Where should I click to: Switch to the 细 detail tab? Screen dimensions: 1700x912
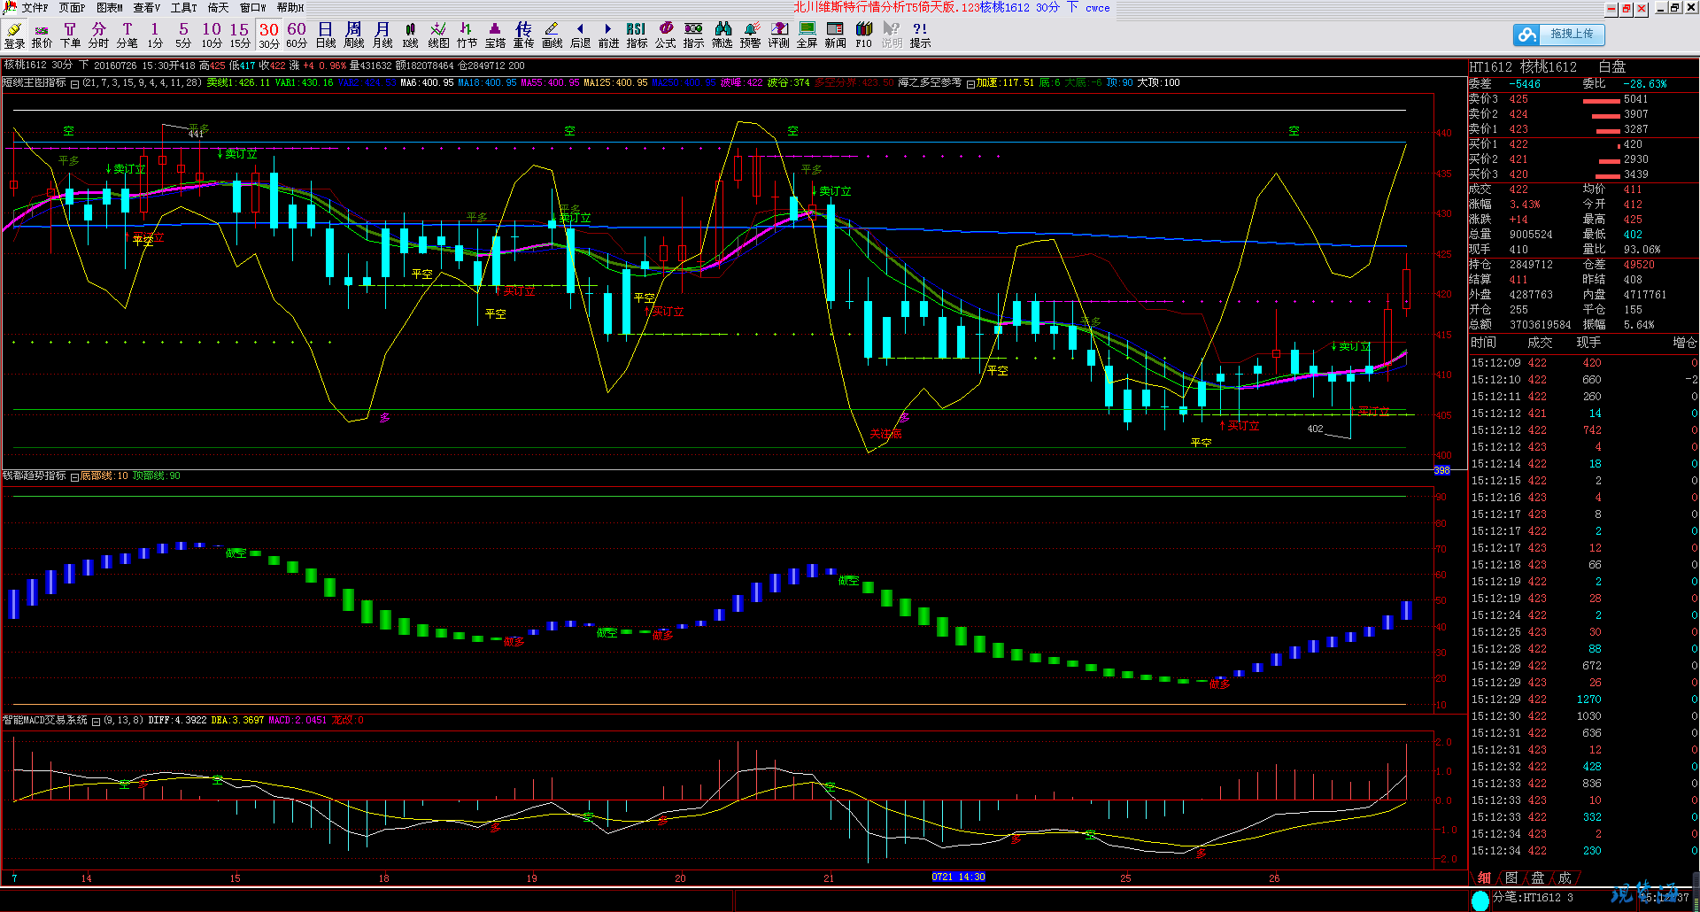coord(1485,877)
